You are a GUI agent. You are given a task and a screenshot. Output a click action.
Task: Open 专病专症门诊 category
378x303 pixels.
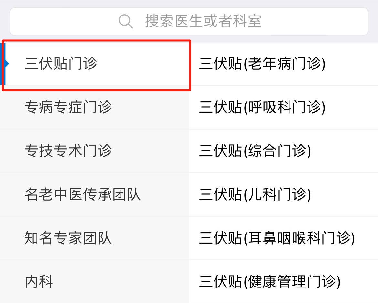68,107
